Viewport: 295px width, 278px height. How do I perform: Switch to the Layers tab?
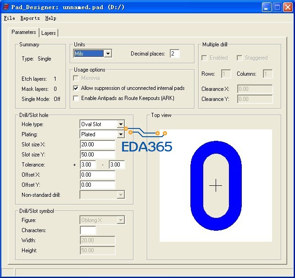[49, 33]
